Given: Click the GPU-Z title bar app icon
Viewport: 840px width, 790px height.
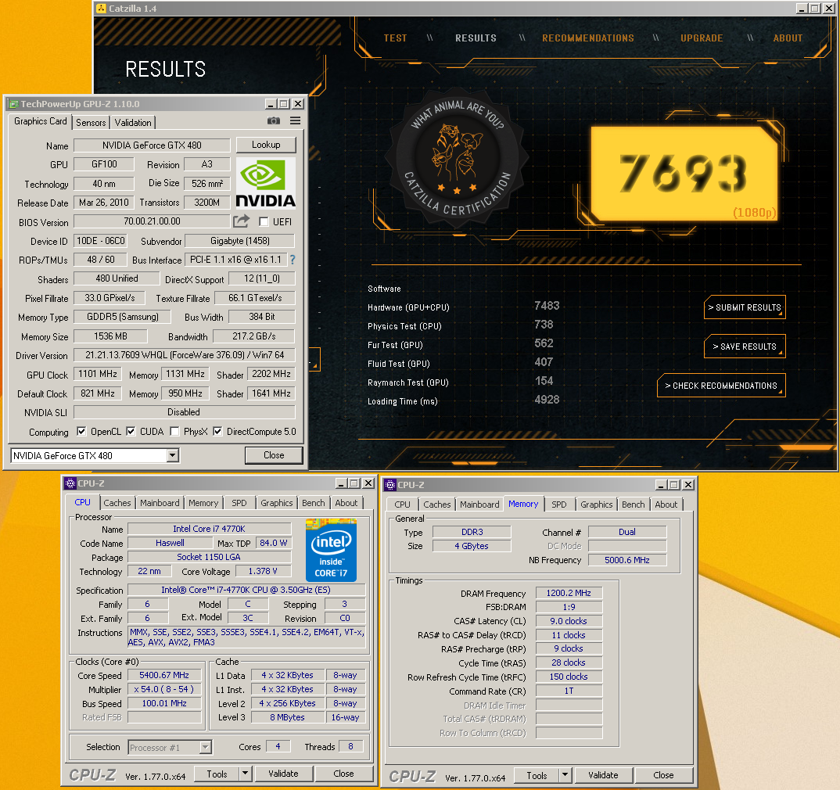Looking at the screenshot, I should (13, 104).
